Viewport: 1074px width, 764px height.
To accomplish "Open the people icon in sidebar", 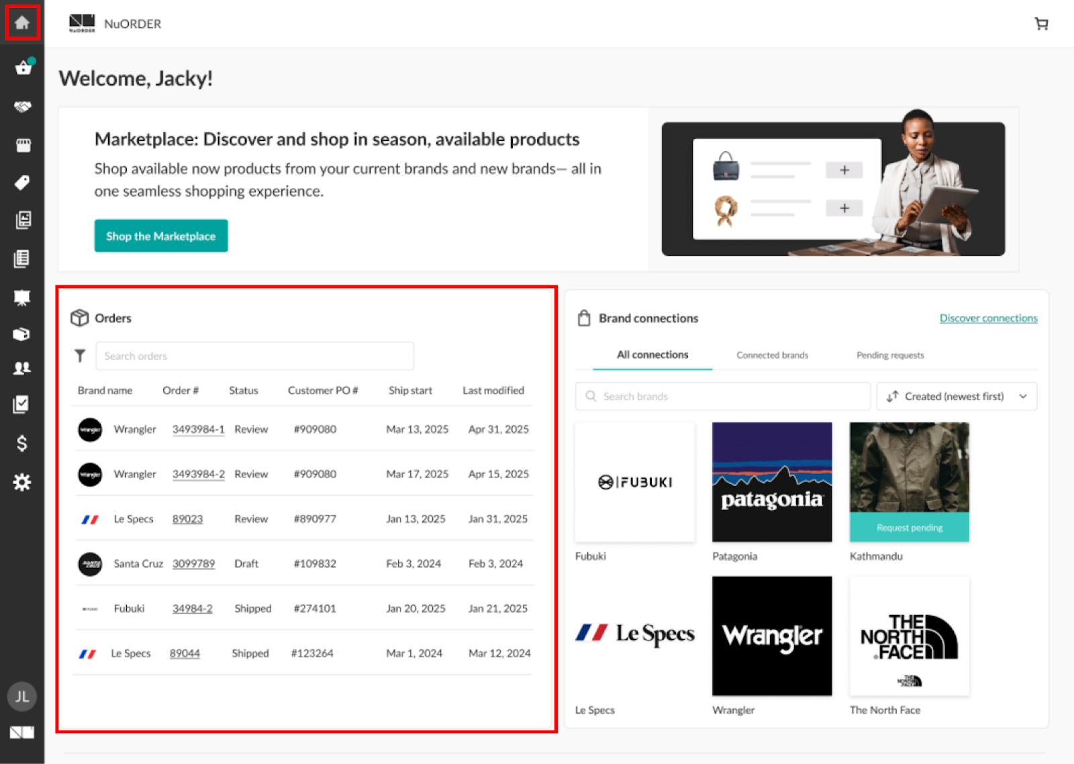I will point(22,367).
